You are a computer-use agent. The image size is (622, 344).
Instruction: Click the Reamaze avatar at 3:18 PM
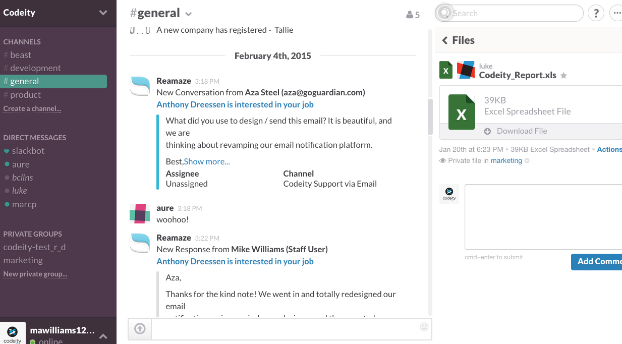click(x=140, y=86)
